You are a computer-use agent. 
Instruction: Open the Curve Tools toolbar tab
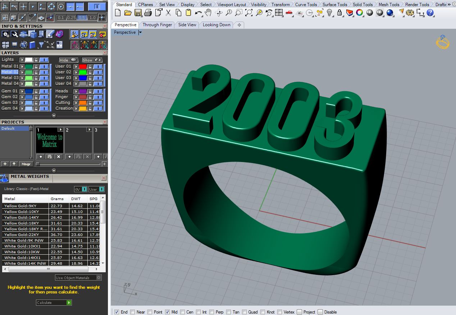point(306,5)
